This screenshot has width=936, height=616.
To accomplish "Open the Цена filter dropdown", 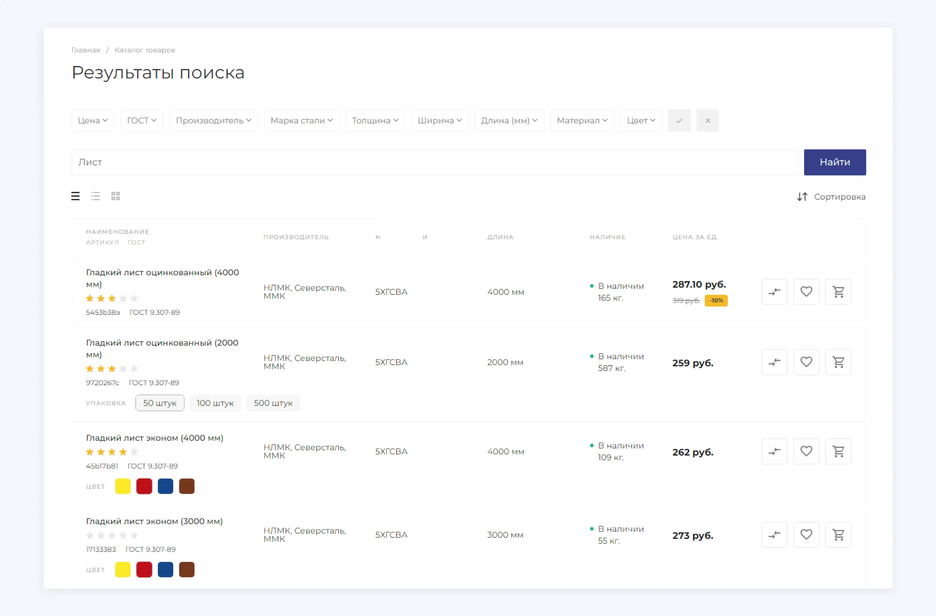I will coord(93,120).
